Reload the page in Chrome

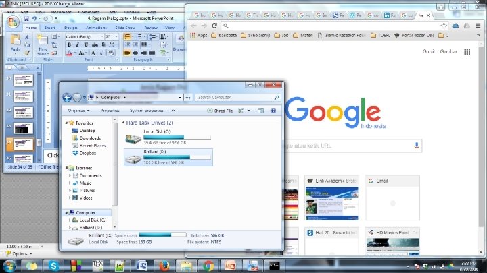click(214, 26)
